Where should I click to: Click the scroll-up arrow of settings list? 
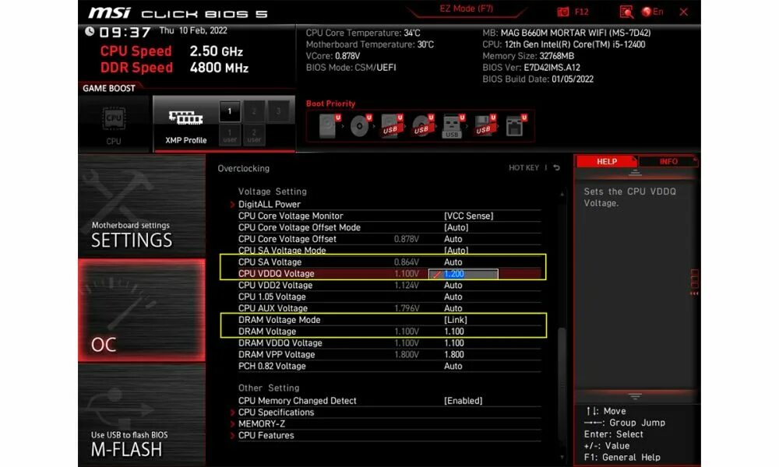[562, 194]
